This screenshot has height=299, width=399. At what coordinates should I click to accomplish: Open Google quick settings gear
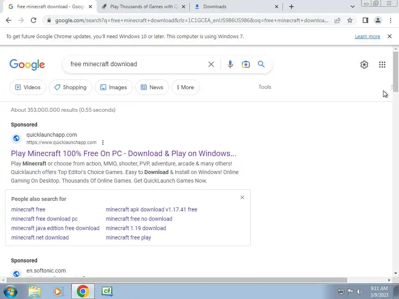tap(364, 65)
